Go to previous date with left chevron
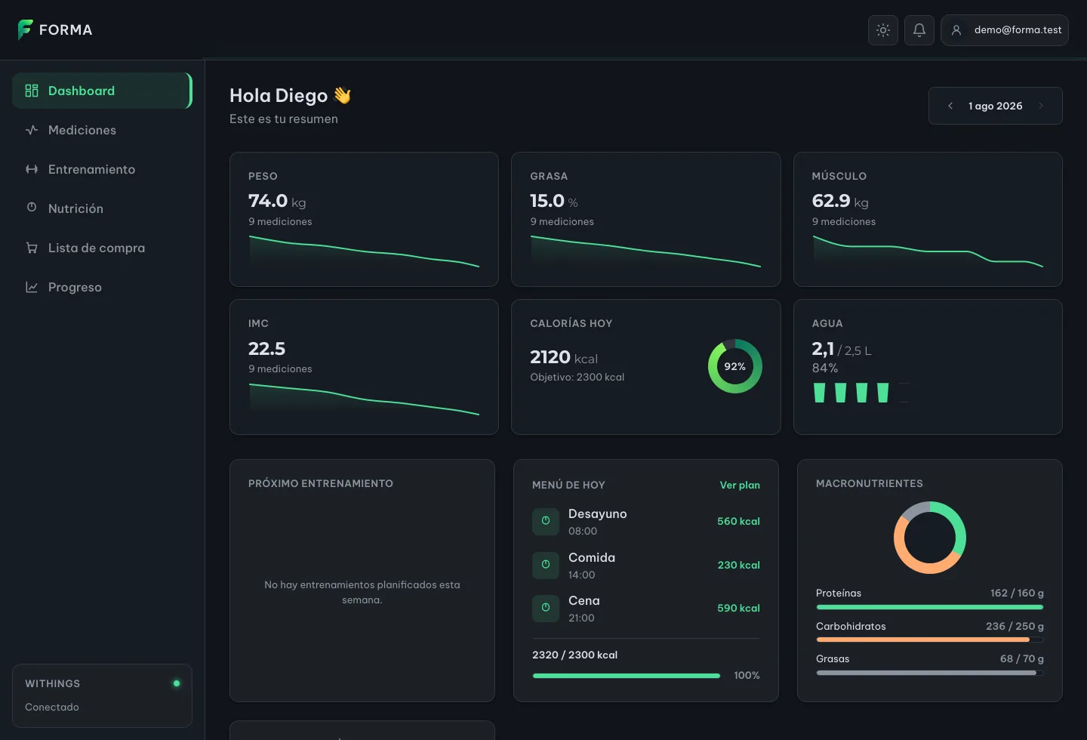The height and width of the screenshot is (740, 1087). (x=950, y=106)
